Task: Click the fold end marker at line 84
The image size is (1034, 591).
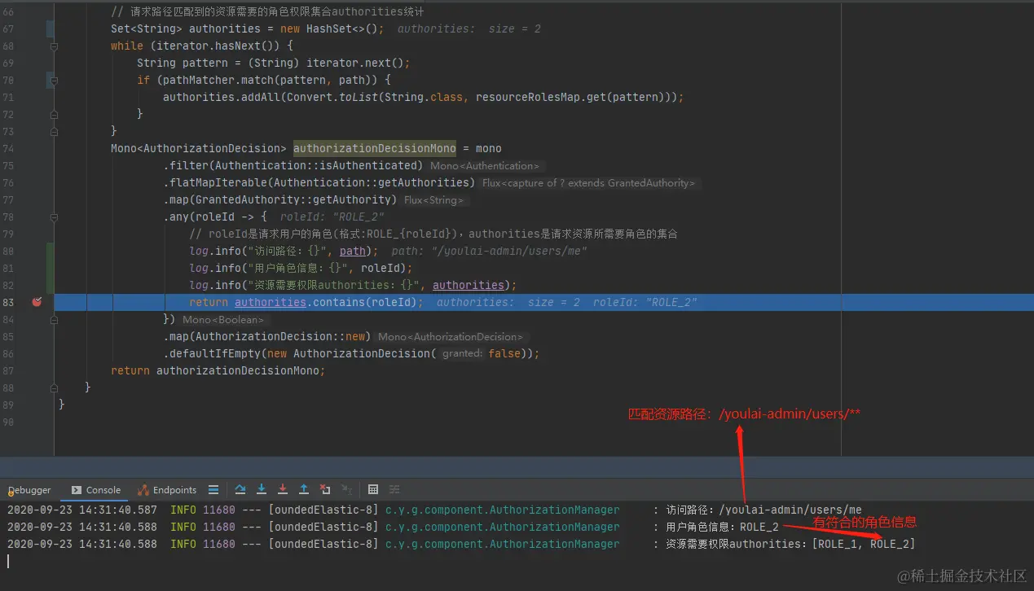Action: point(55,319)
